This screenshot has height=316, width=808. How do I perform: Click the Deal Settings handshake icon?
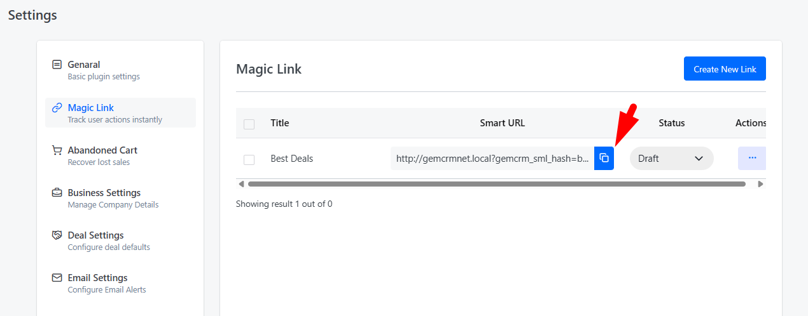click(57, 235)
